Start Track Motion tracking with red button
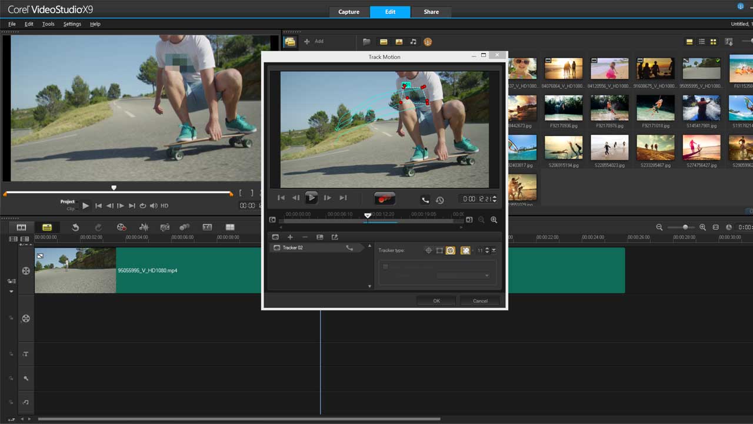Screen dimensions: 753x424 (385, 199)
